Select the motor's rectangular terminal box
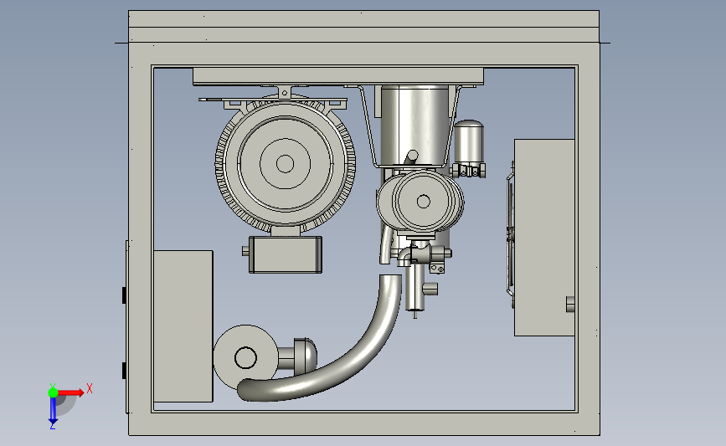 (x=286, y=254)
